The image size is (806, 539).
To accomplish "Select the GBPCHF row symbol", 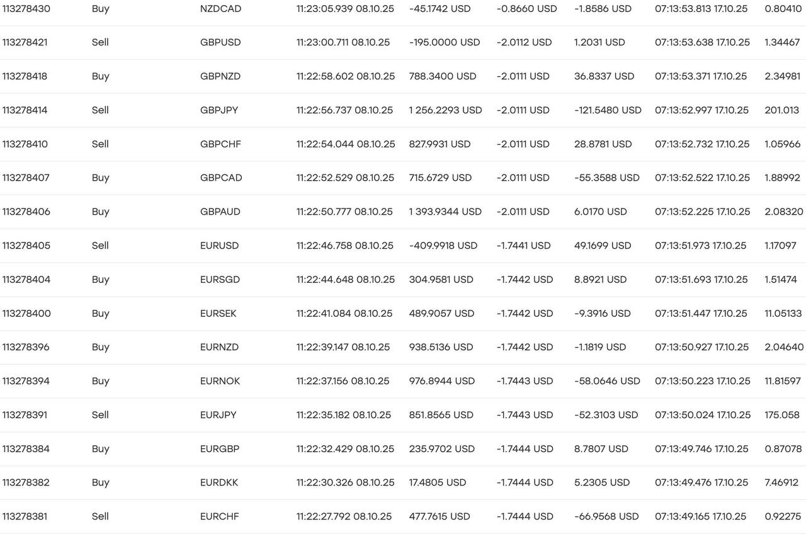I will pyautogui.click(x=220, y=144).
